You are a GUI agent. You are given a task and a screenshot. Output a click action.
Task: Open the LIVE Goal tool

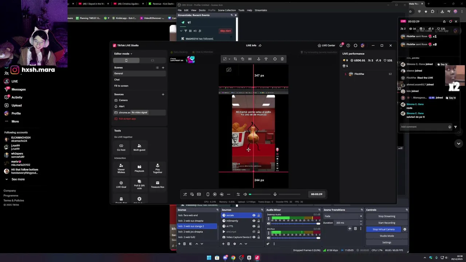point(121,184)
